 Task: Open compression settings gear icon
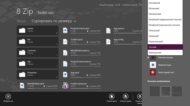click(x=139, y=97)
